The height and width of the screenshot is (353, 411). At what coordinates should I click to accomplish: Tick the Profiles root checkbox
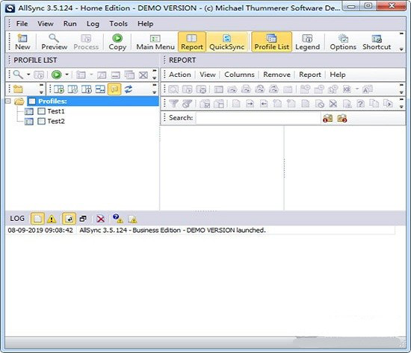(x=31, y=101)
